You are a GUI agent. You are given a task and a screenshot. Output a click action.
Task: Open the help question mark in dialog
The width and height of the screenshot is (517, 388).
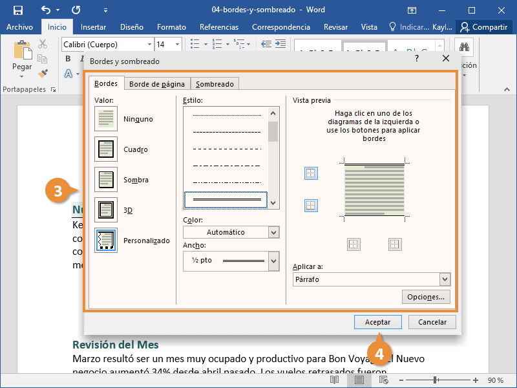tap(416, 58)
